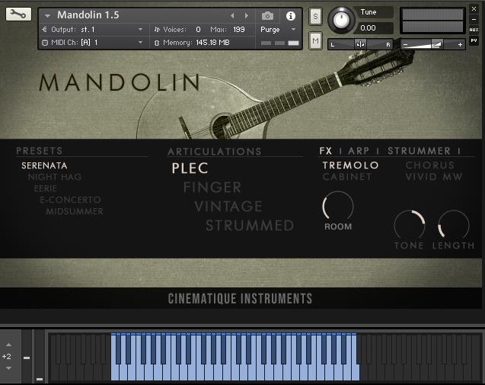Choose the E-CONCERTO preset
The image size is (485, 385).
(71, 200)
